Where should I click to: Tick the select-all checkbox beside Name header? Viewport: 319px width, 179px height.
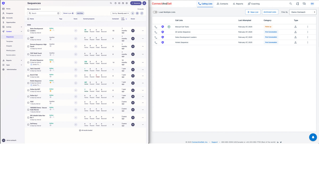28,19
